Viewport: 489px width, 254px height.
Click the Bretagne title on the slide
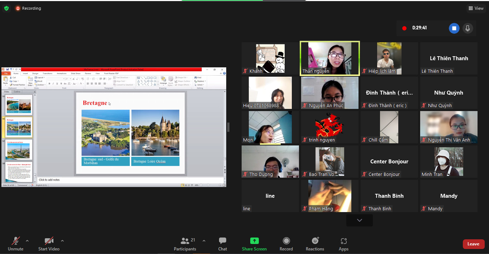click(x=95, y=103)
